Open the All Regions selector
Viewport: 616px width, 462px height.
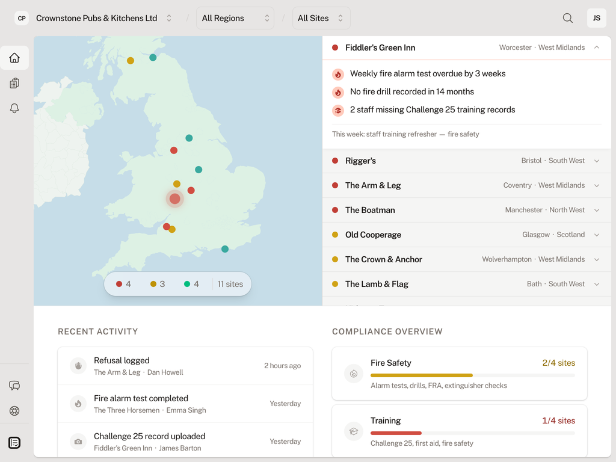click(x=235, y=18)
